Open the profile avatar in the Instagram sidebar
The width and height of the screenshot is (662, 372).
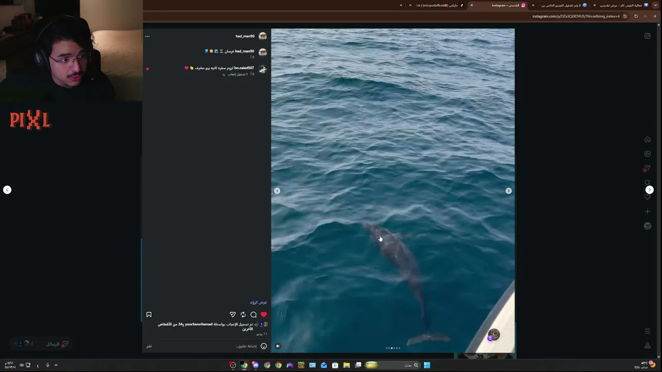[x=648, y=226]
